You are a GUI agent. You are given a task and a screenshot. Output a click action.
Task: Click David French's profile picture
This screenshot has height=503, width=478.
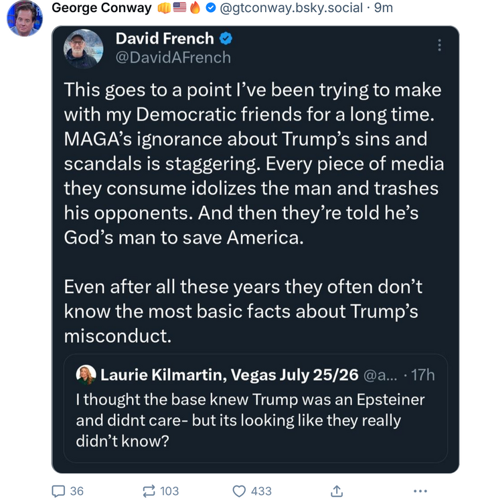84,49
